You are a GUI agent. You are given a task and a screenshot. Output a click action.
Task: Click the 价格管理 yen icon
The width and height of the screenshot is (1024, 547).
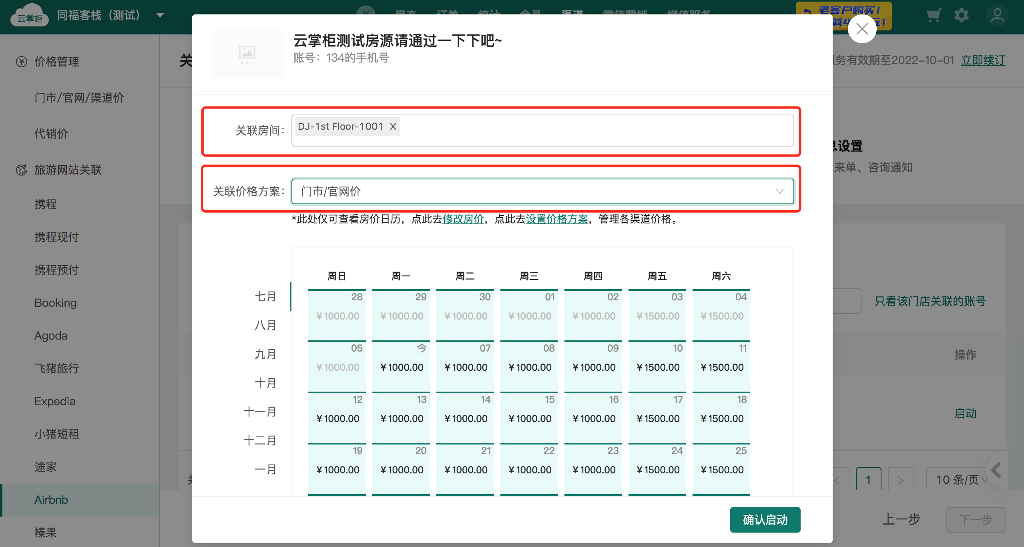pyautogui.click(x=22, y=62)
